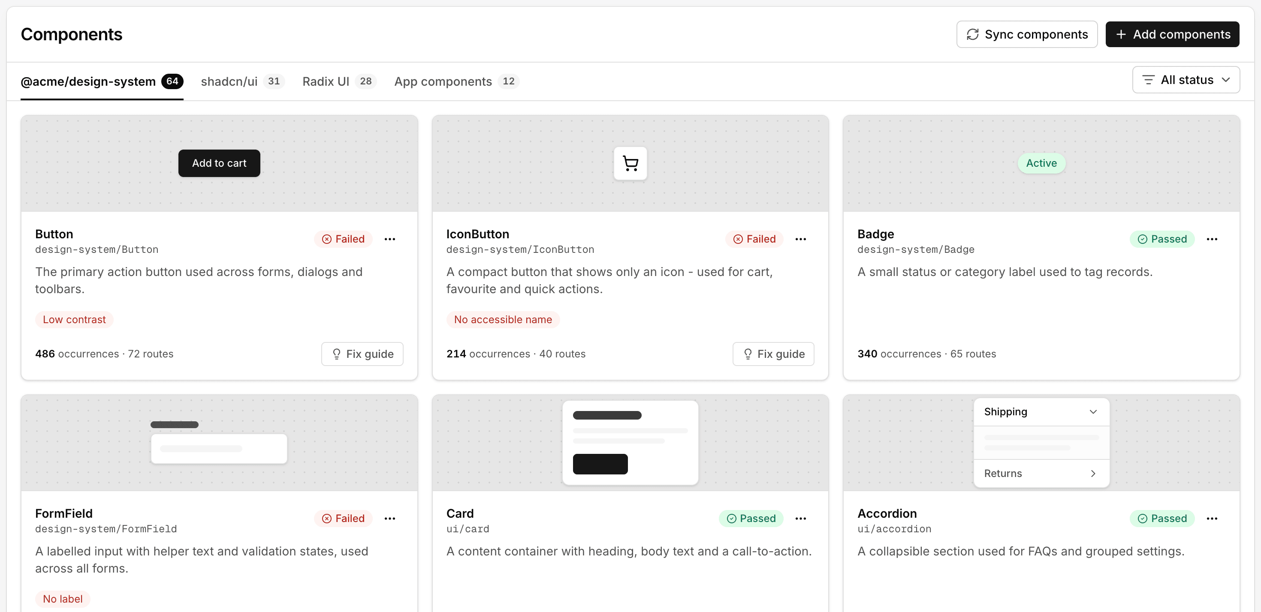This screenshot has height=612, width=1261.
Task: Click the sync arrows icon
Action: pos(972,34)
